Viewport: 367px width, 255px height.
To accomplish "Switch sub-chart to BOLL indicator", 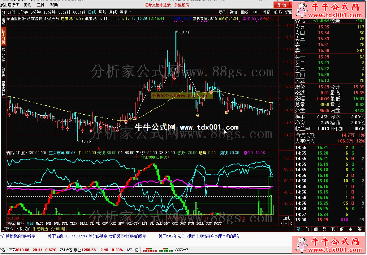I will pos(200,223).
